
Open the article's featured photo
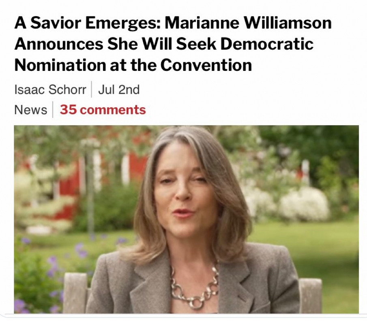pos(186,219)
